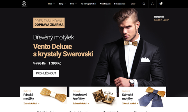Screen dimensions: 188x112
Task: Click the Doprava zdarma promo badge
Action: tap(49, 23)
